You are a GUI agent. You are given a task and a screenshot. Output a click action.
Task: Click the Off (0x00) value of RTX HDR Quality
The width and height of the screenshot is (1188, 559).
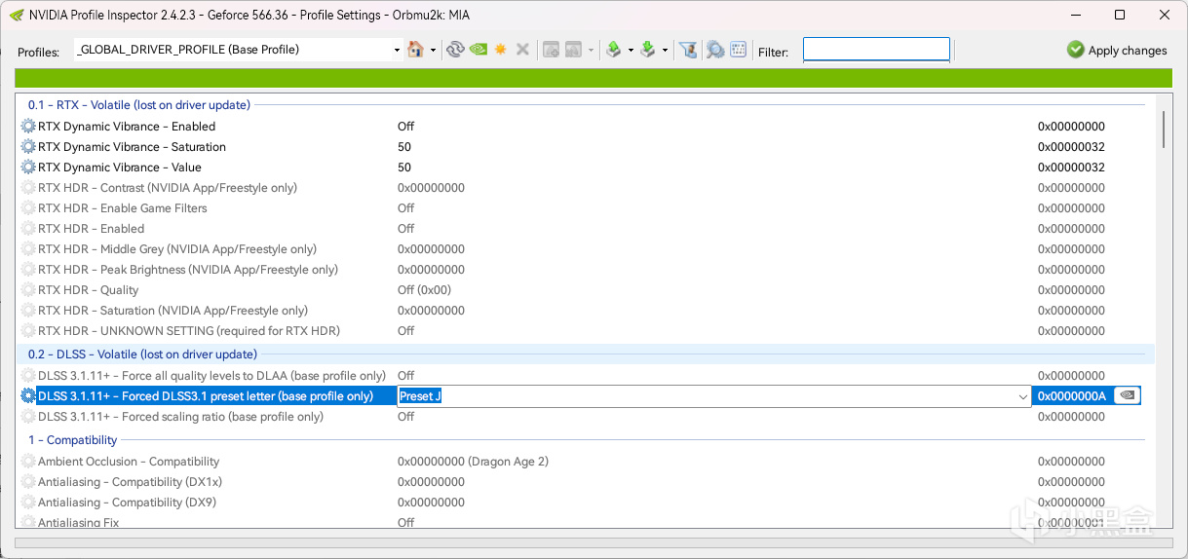[x=425, y=290]
